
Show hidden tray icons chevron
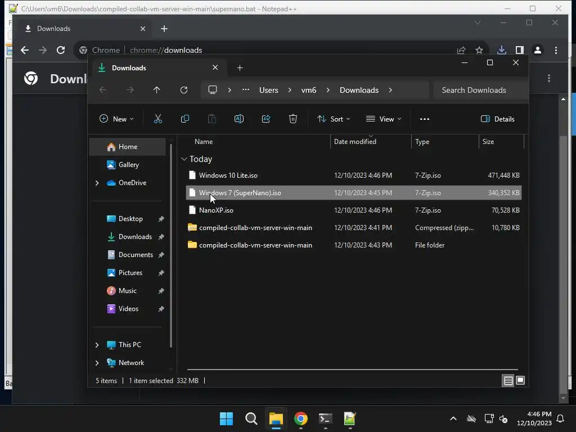(453, 418)
